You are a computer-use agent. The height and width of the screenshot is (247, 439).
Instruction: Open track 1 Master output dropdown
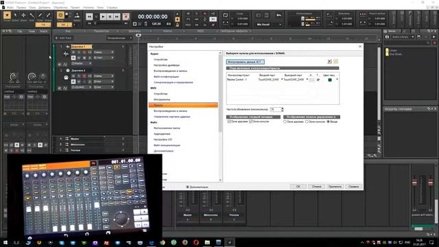pyautogui.click(x=82, y=64)
